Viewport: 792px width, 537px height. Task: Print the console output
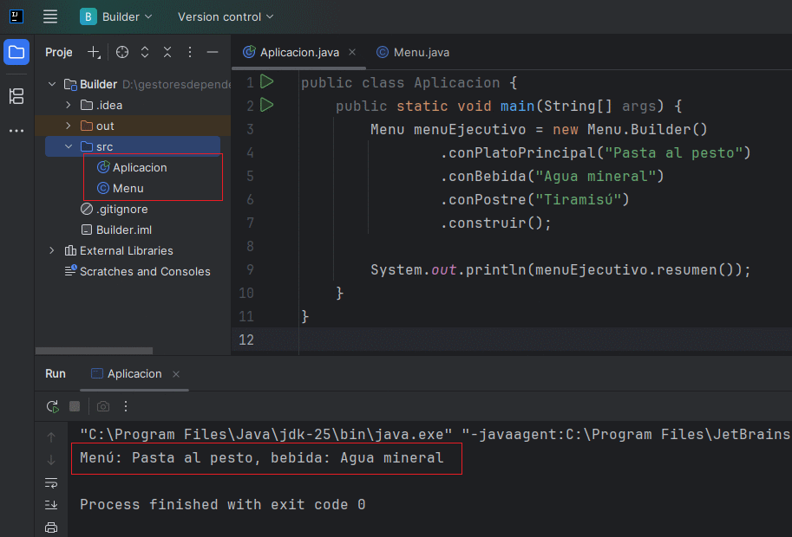point(51,527)
